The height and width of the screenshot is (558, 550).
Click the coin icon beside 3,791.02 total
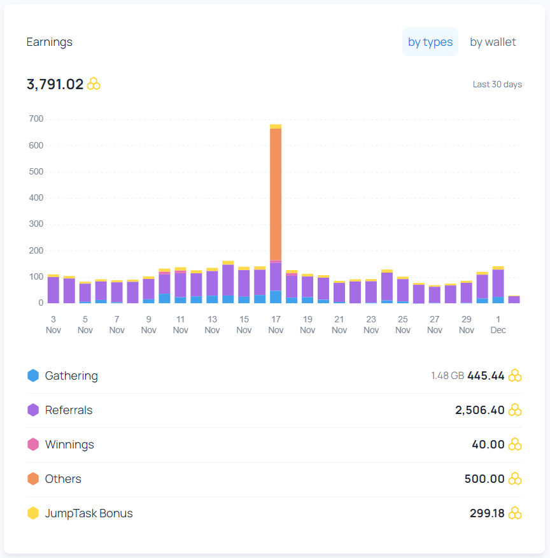[94, 84]
